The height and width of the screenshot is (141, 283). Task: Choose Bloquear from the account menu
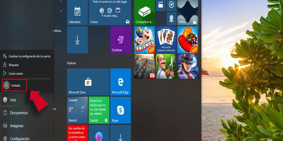click(14, 65)
